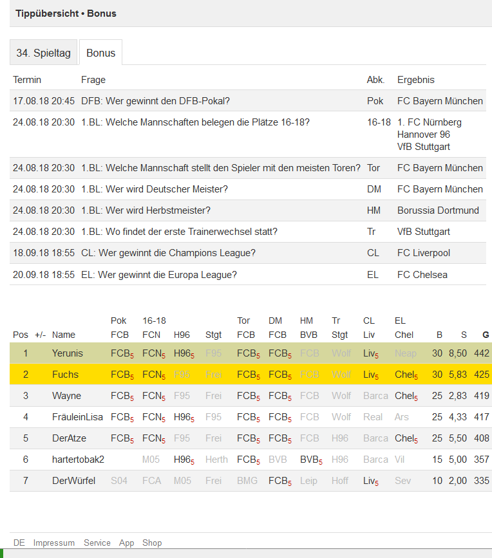
Task: Click the player name hartertobak2
Action: [x=78, y=460]
